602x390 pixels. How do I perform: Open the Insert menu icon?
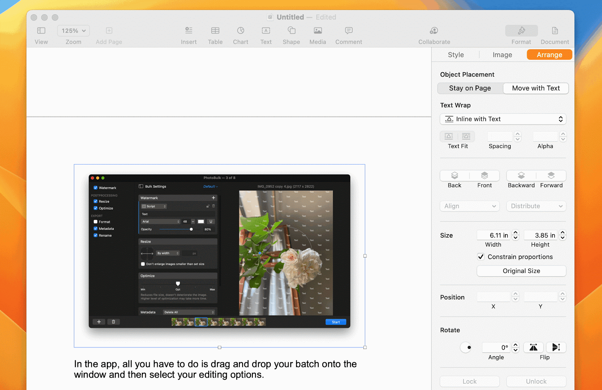tap(189, 30)
